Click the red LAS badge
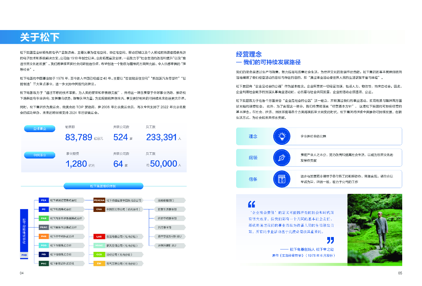This screenshot has height=286, width=422. click(x=99, y=237)
